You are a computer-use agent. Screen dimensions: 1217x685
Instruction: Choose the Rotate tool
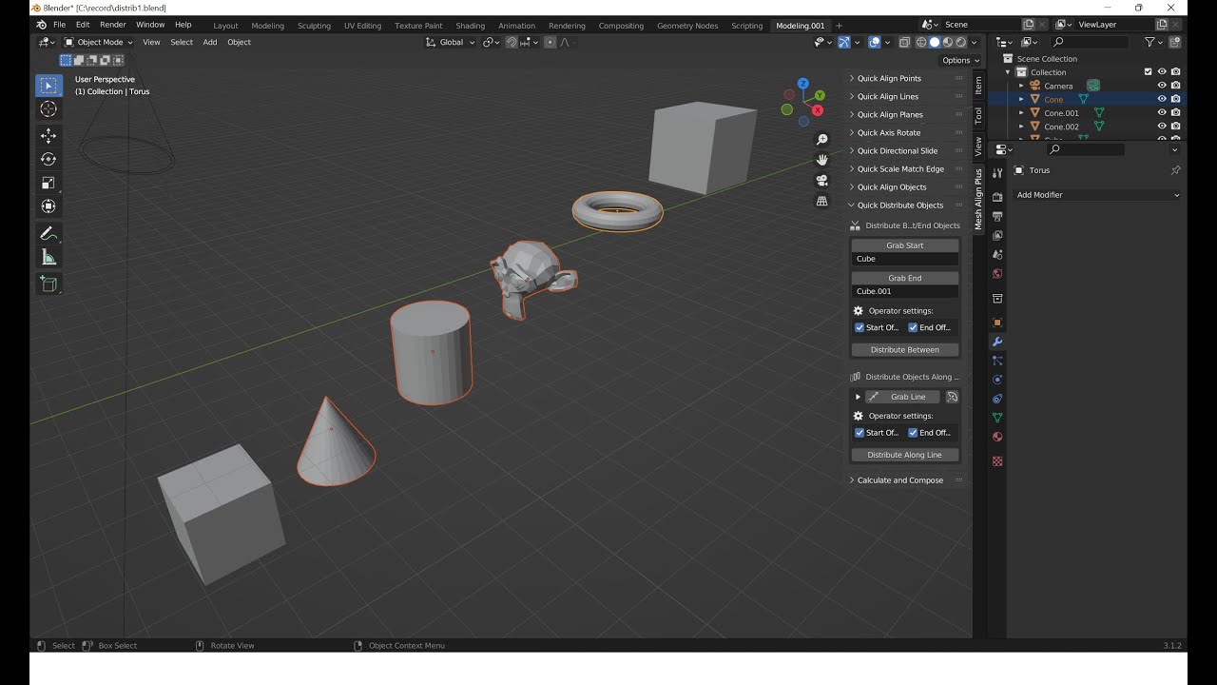click(48, 159)
